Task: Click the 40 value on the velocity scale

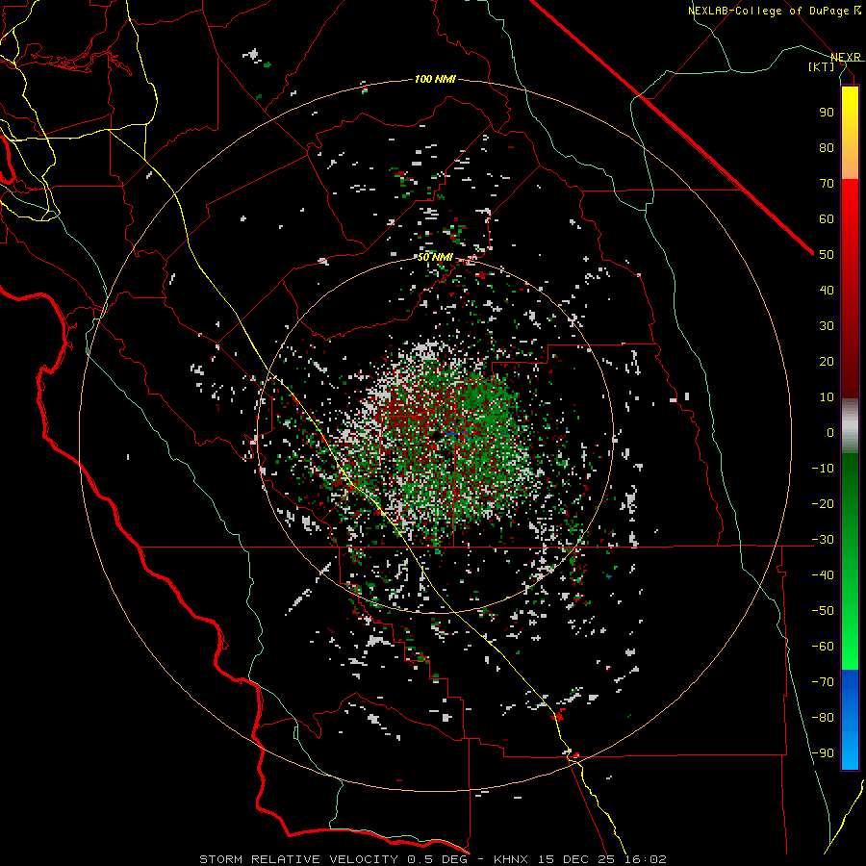Action: coord(827,290)
